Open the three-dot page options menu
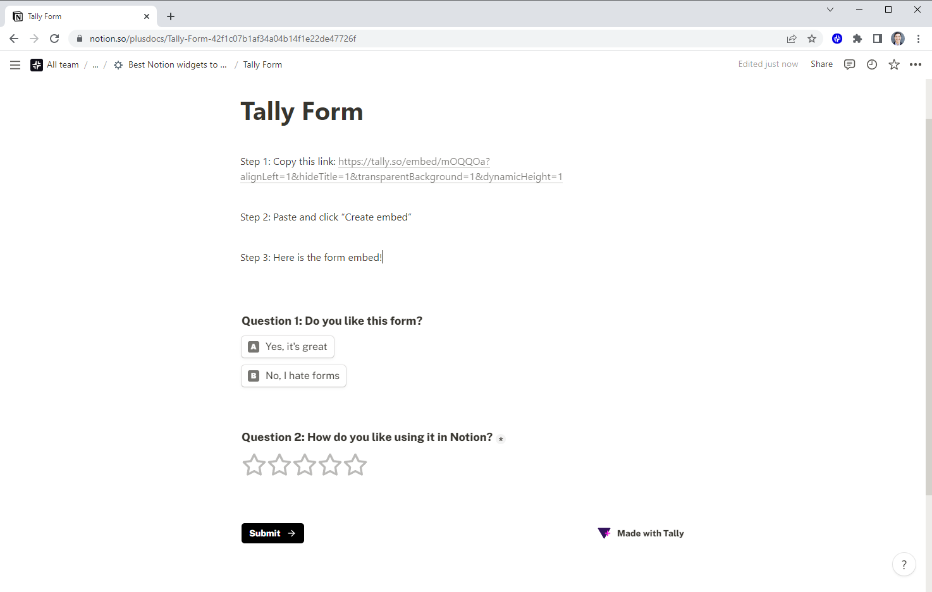 916,64
